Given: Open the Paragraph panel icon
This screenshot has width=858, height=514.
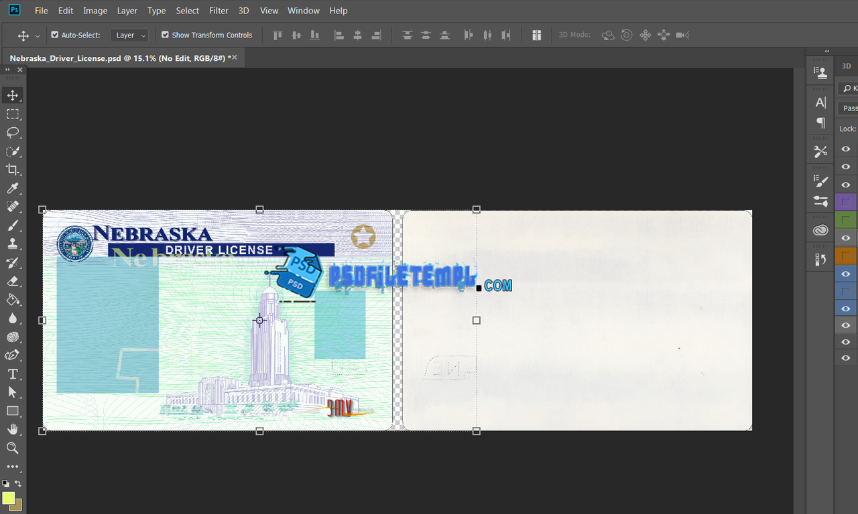Looking at the screenshot, I should pos(820,122).
